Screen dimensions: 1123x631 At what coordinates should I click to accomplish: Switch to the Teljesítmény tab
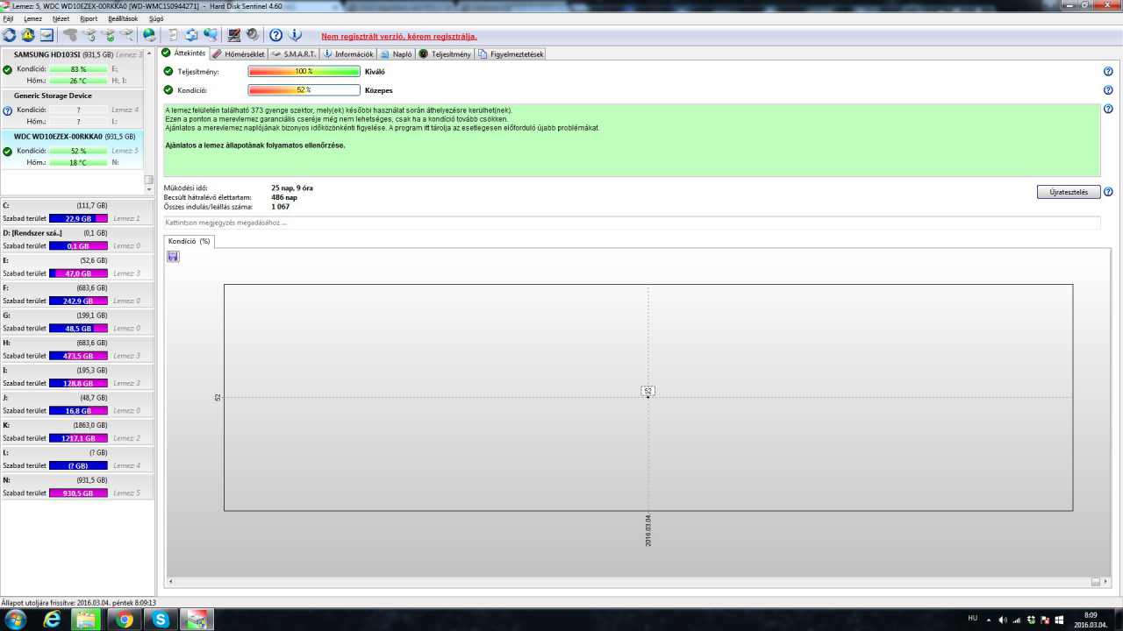pyautogui.click(x=445, y=54)
